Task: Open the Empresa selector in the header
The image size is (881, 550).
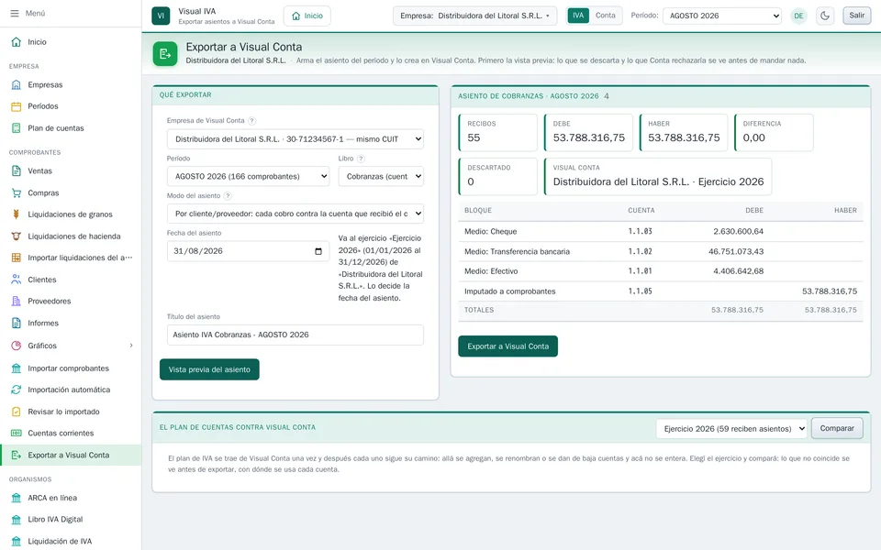Action: click(x=474, y=16)
